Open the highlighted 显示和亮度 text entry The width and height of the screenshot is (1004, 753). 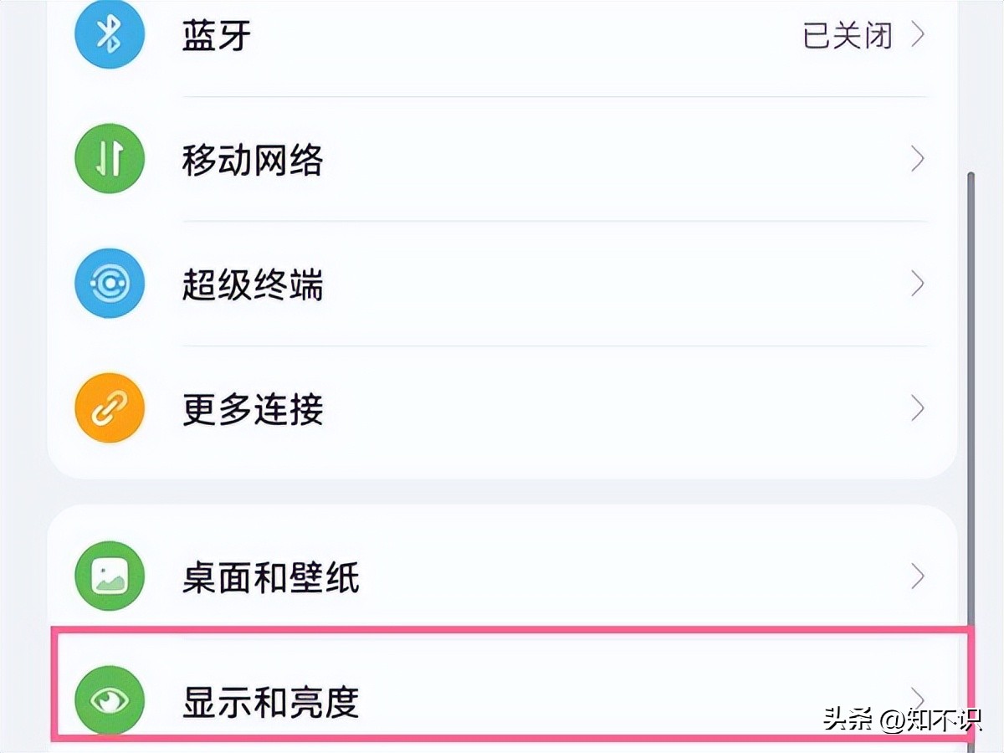click(x=270, y=702)
